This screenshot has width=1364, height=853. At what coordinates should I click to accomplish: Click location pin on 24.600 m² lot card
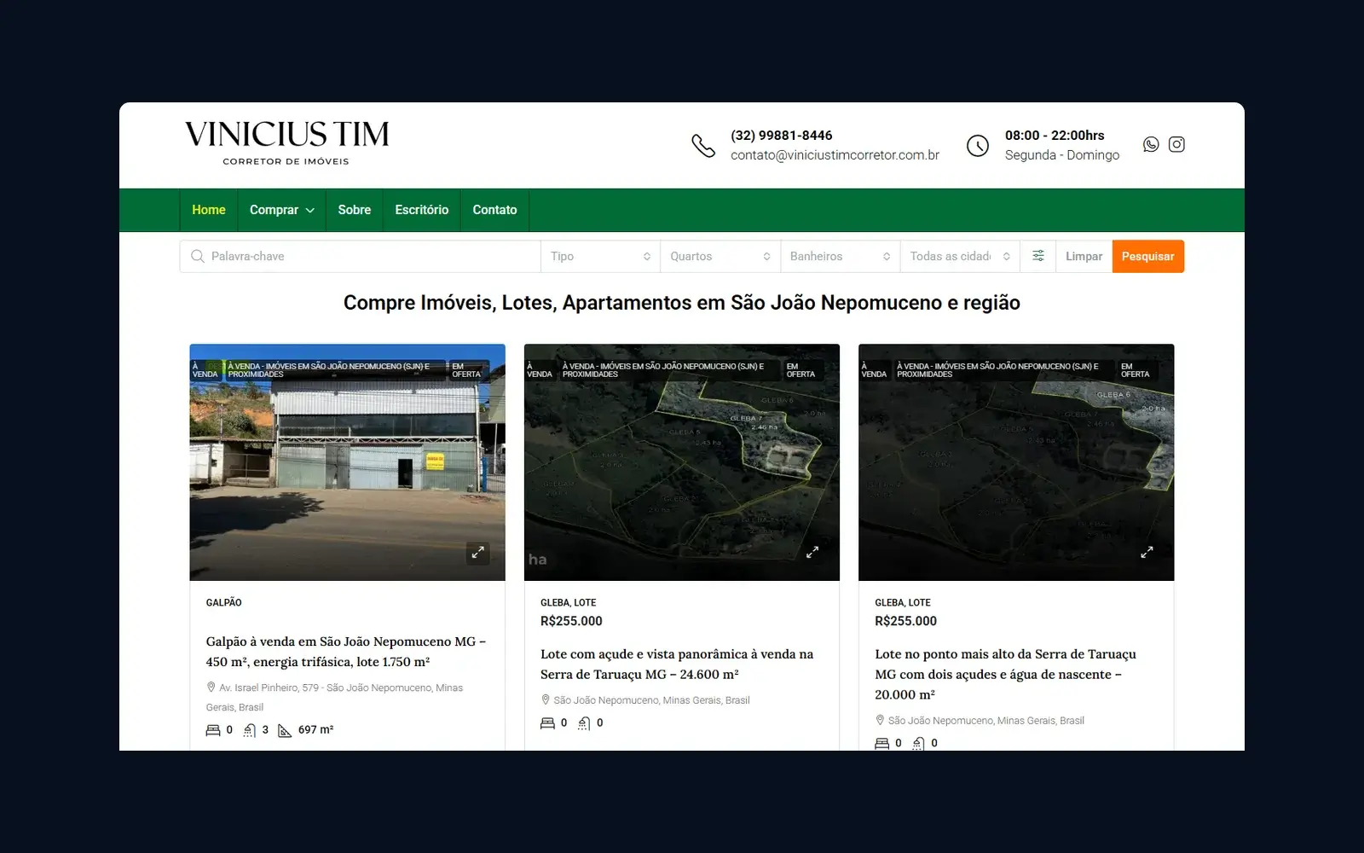click(x=546, y=699)
